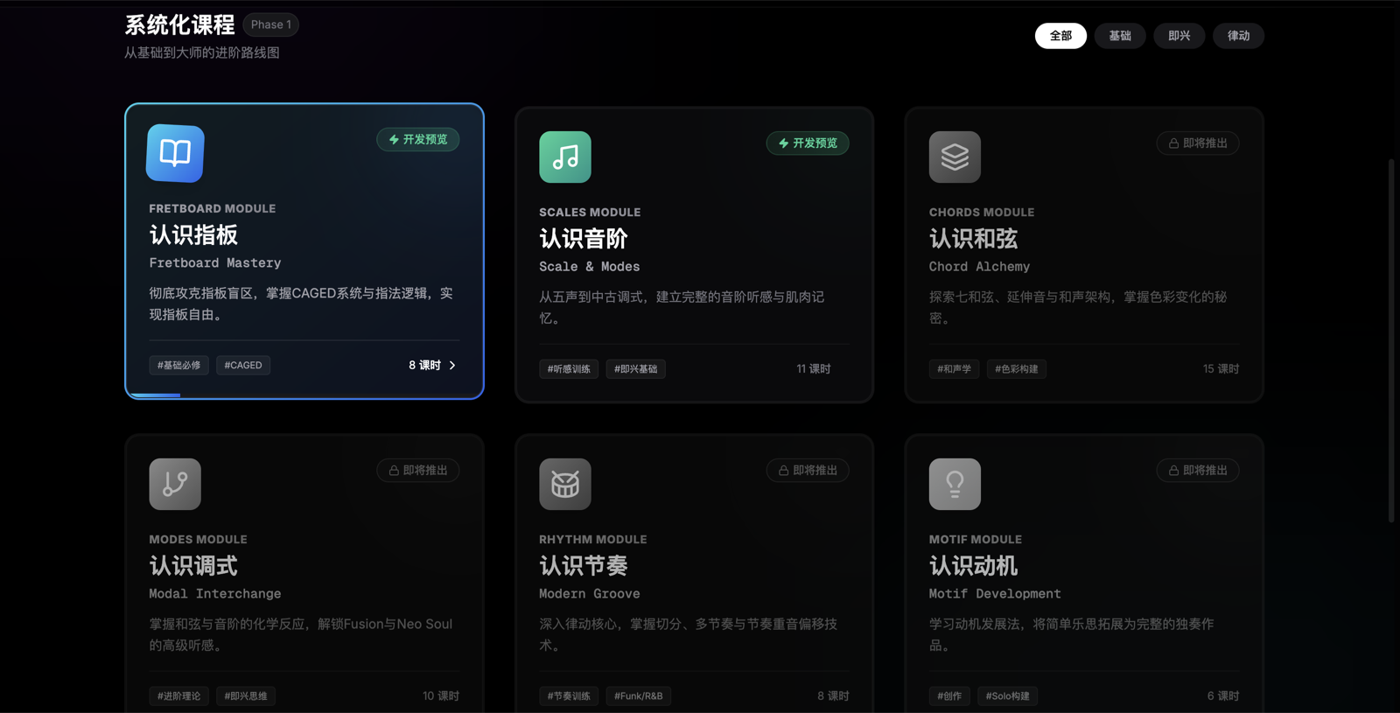Viewport: 1400px width, 713px height.
Task: Click the #CAGED tag
Action: (243, 366)
